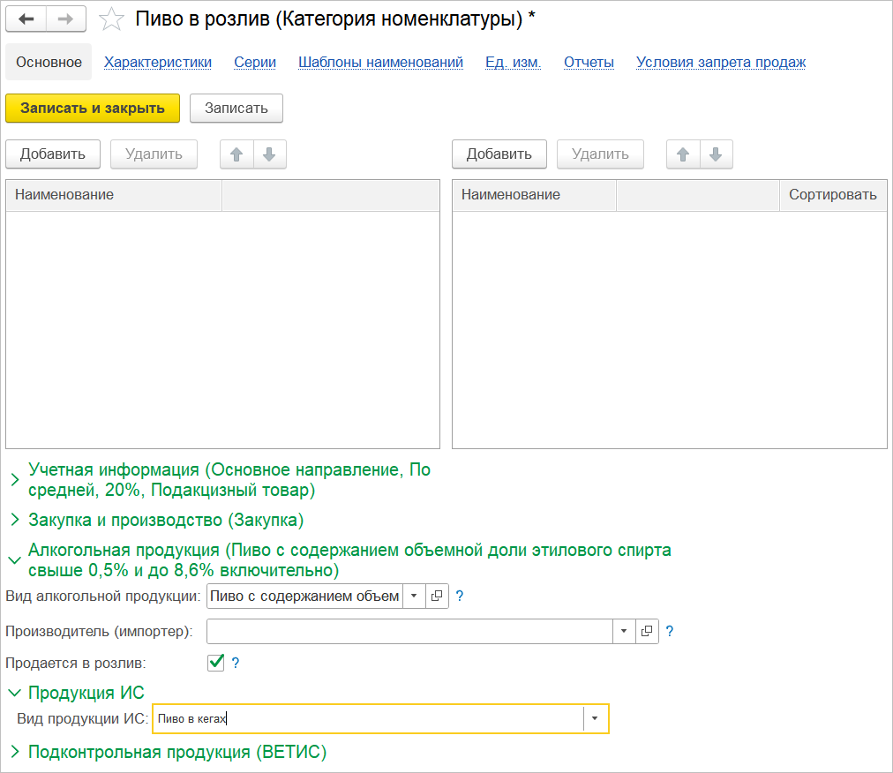Screen dimensions: 893x773
Task: Open the alcohol product type selection form icon
Action: pos(437,597)
